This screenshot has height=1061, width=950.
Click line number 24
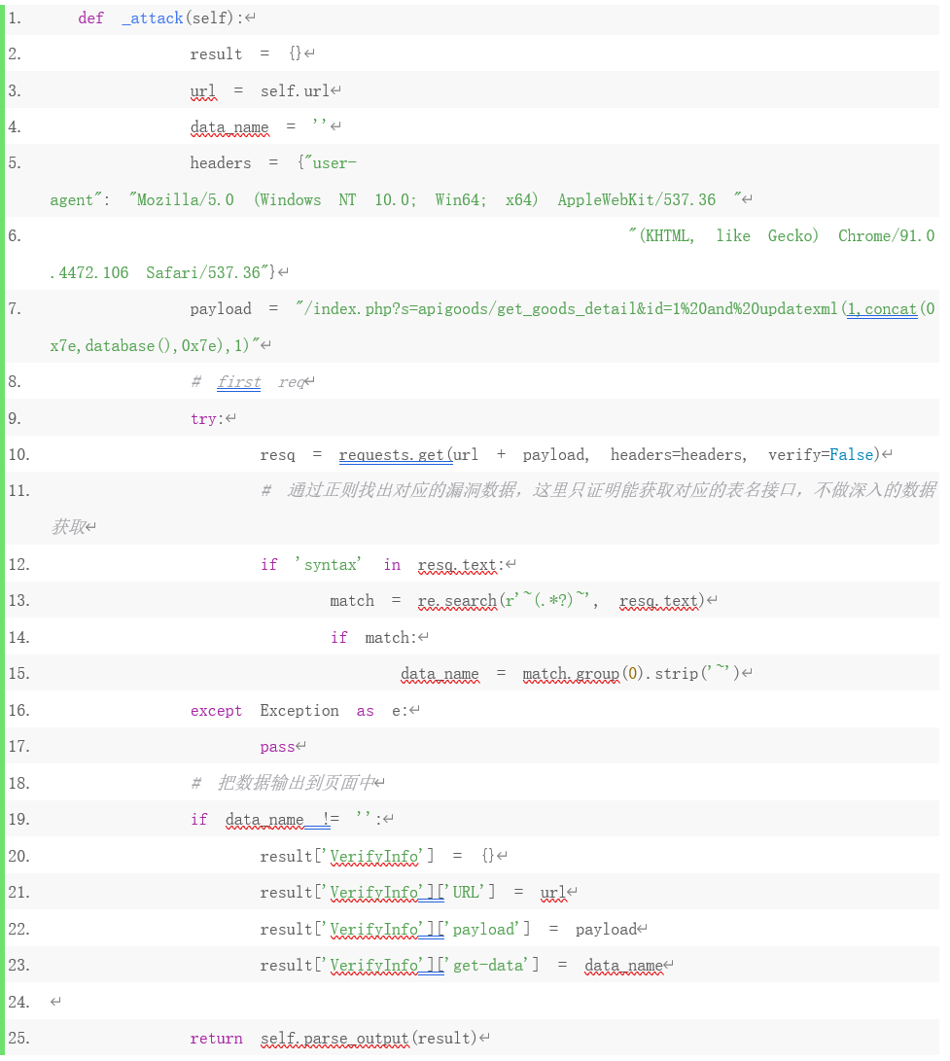click(x=18, y=1002)
